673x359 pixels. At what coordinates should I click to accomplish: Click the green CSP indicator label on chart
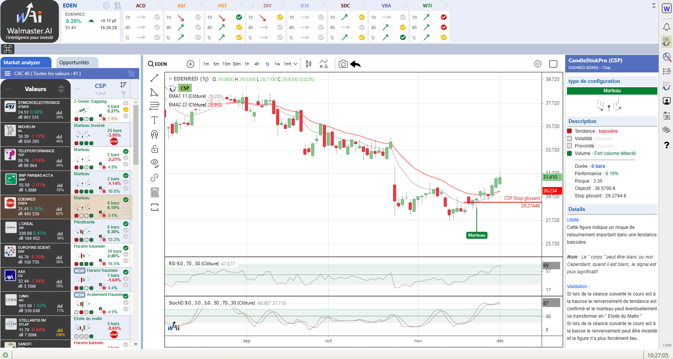pos(185,88)
